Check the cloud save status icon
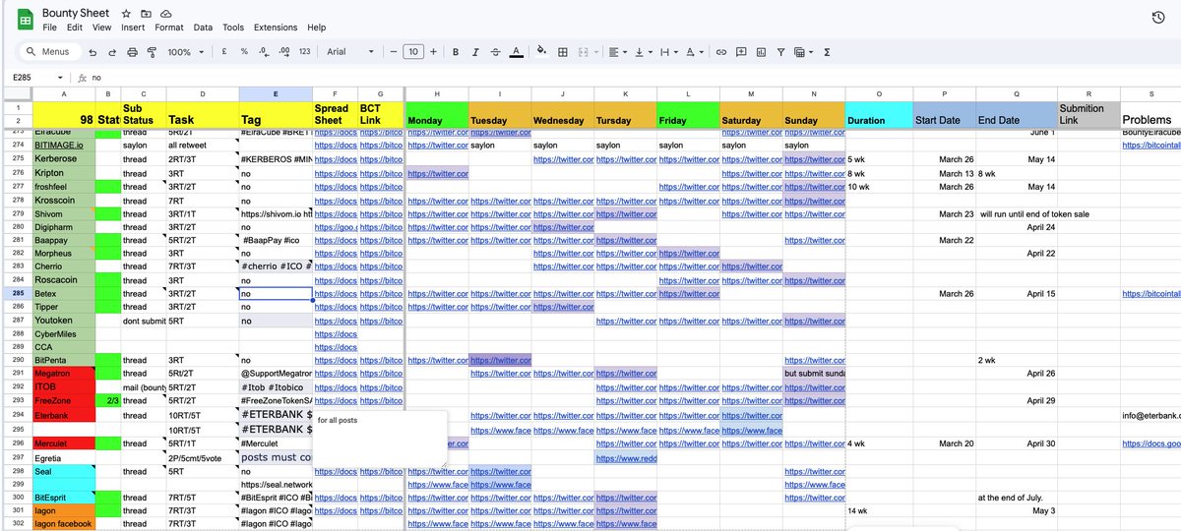 coord(165,15)
